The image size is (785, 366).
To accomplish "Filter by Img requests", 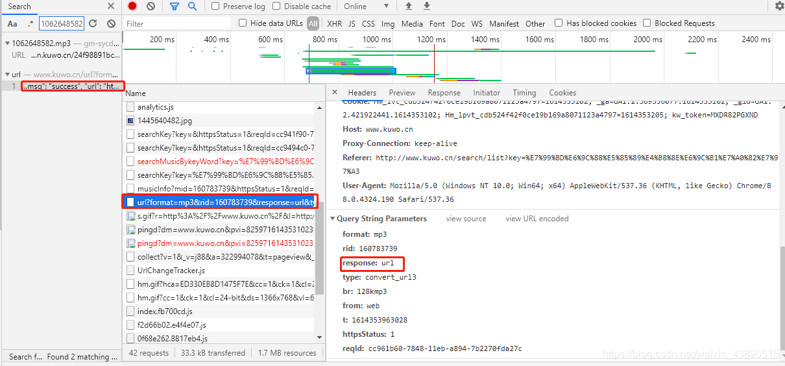I will click(388, 23).
